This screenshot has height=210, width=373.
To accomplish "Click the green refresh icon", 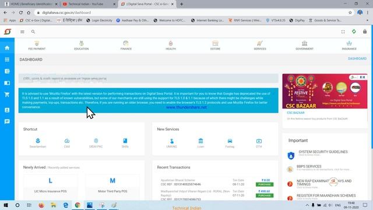I will tap(354, 32).
